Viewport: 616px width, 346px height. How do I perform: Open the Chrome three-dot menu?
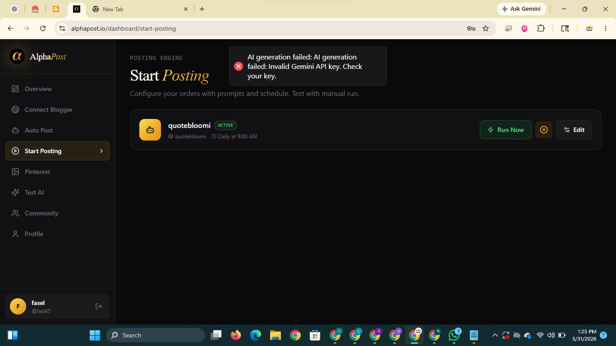click(605, 28)
